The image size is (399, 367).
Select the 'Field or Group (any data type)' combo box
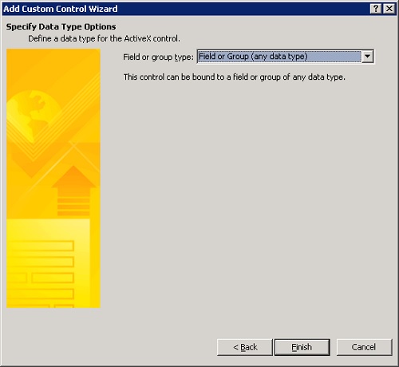tap(286, 57)
